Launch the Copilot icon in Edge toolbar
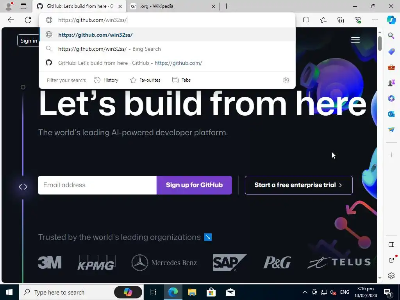Viewport: 400px width, 300px height. pyautogui.click(x=391, y=20)
